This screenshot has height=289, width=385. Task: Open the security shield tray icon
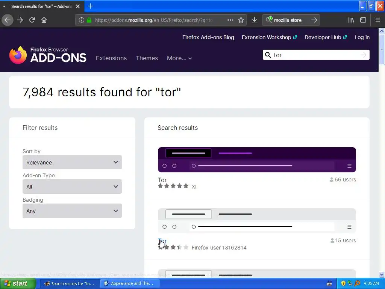pos(343,283)
